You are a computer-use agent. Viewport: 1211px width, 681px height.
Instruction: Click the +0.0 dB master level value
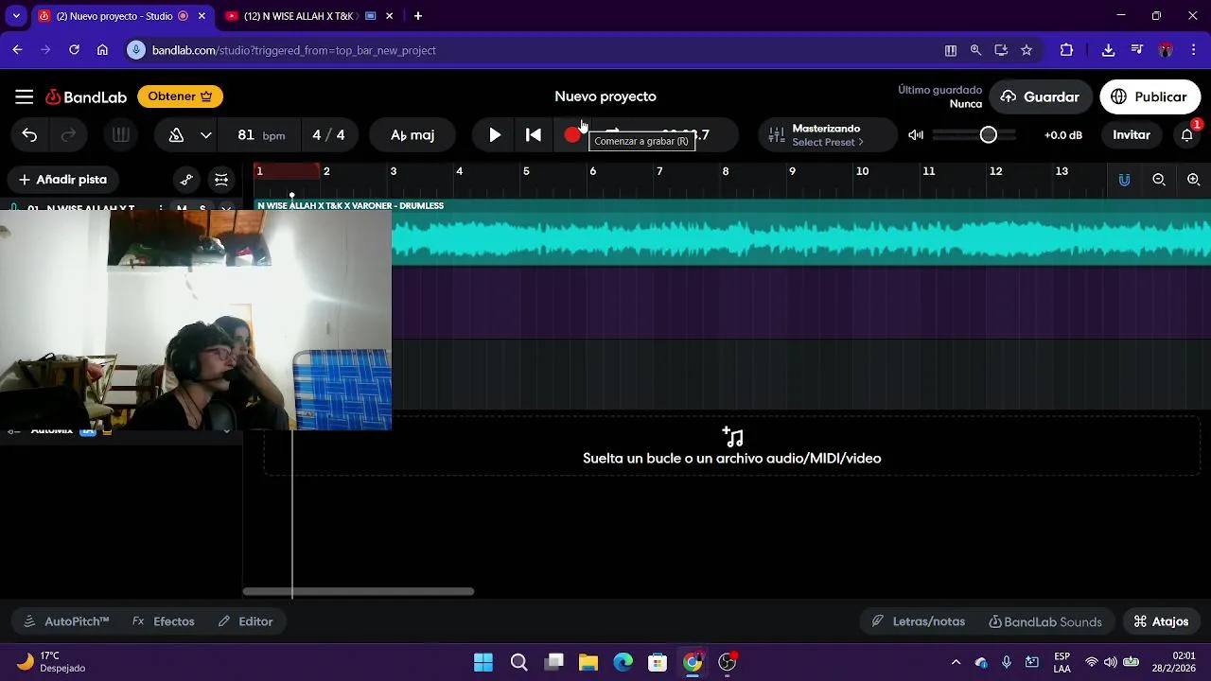click(x=1063, y=135)
